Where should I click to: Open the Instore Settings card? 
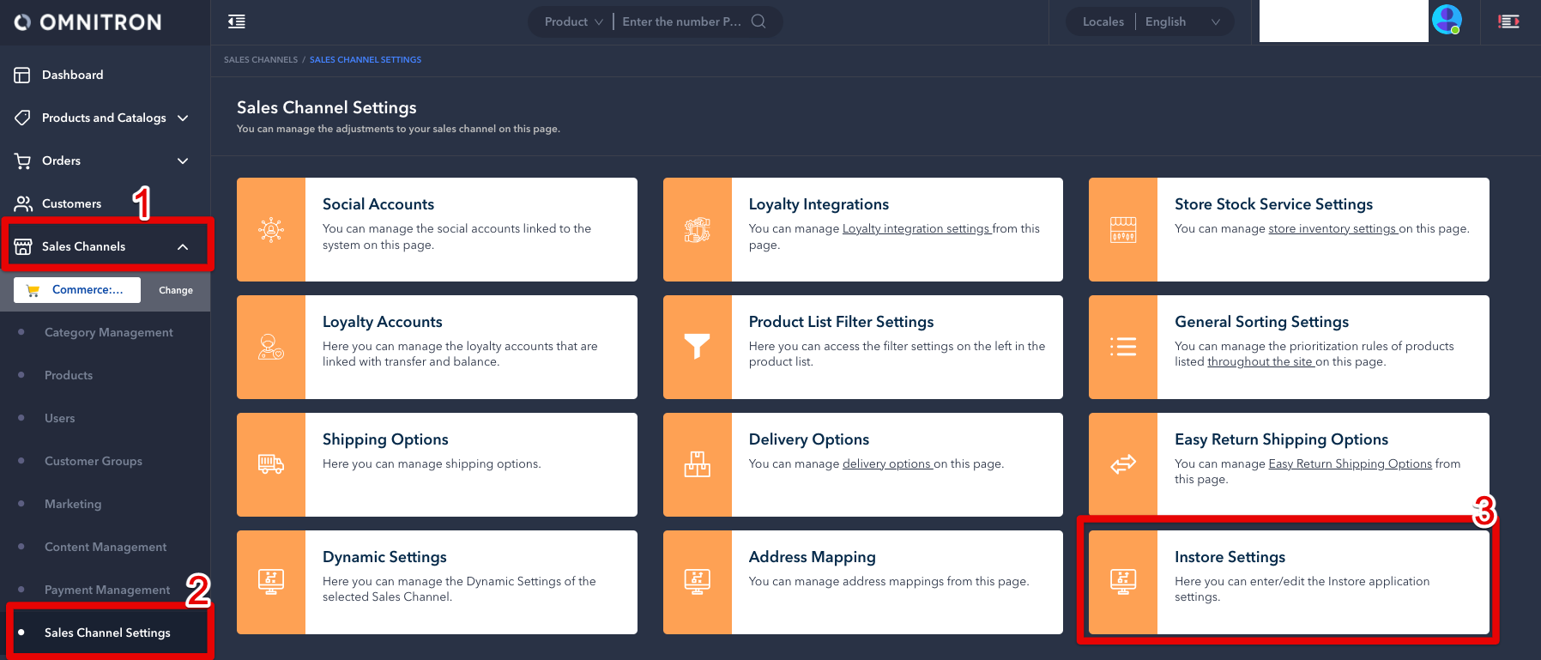(1288, 582)
